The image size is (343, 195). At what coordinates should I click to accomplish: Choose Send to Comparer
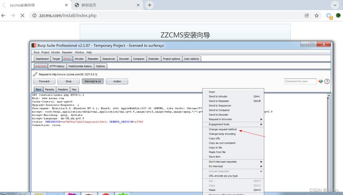[x=233, y=110]
